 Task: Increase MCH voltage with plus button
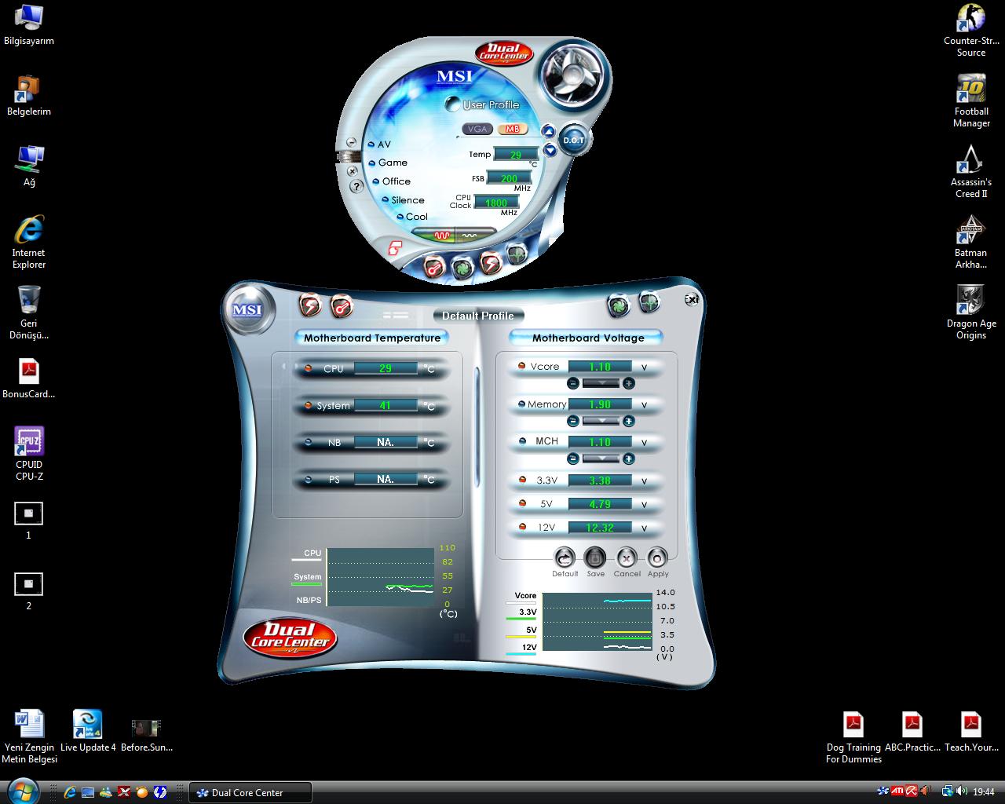(628, 459)
